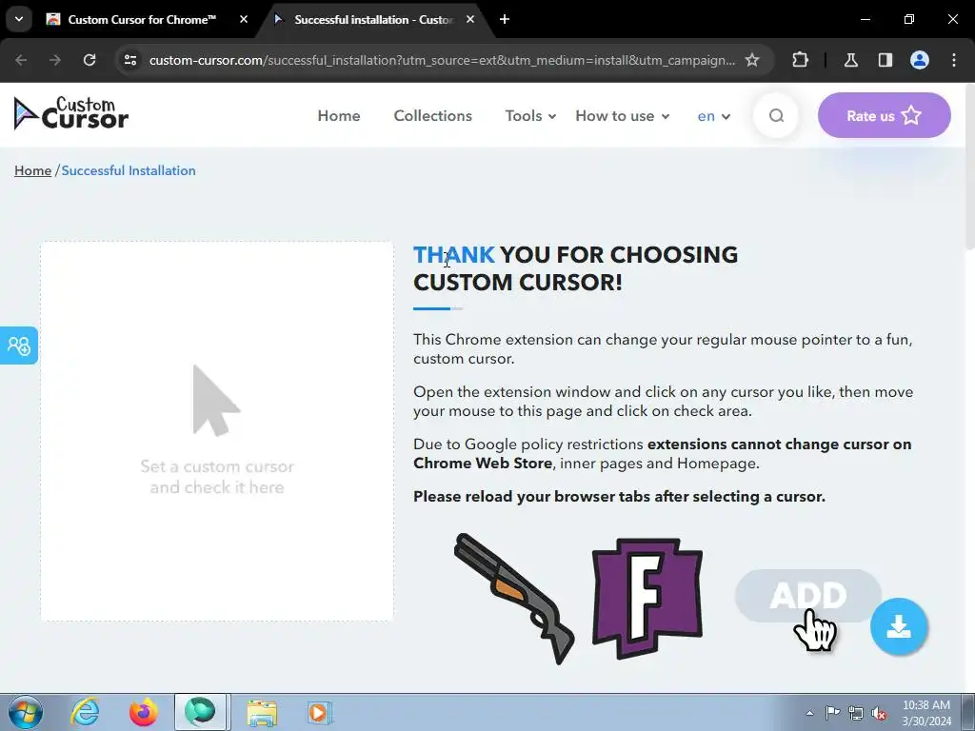Open Windows Explorer folder in taskbar
Screen dimensions: 975x731
[262, 712]
